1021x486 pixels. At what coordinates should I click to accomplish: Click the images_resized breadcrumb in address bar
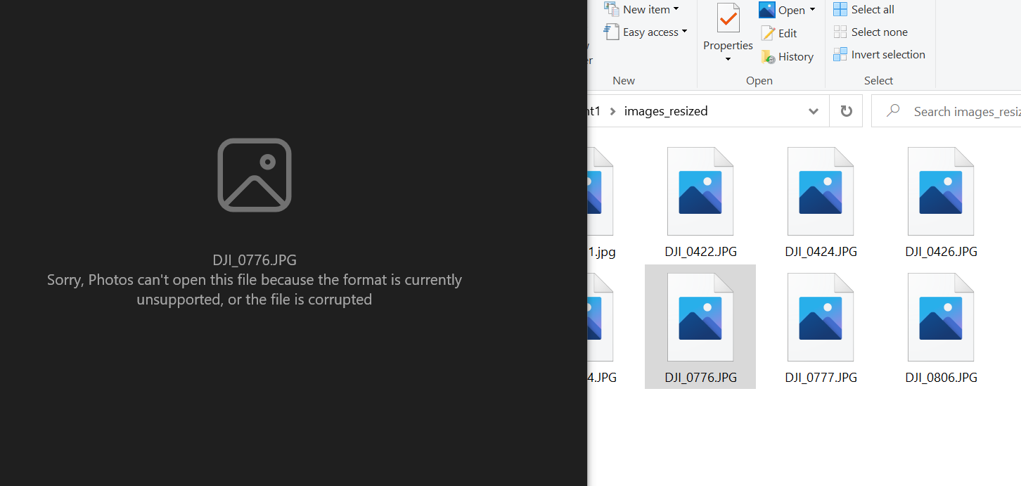click(666, 111)
